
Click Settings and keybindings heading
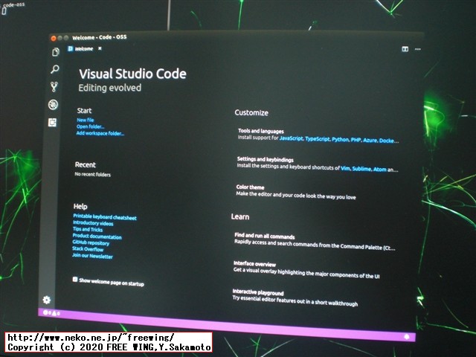(265, 159)
